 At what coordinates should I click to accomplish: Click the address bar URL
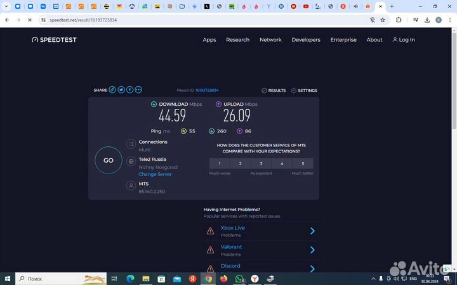(x=83, y=20)
